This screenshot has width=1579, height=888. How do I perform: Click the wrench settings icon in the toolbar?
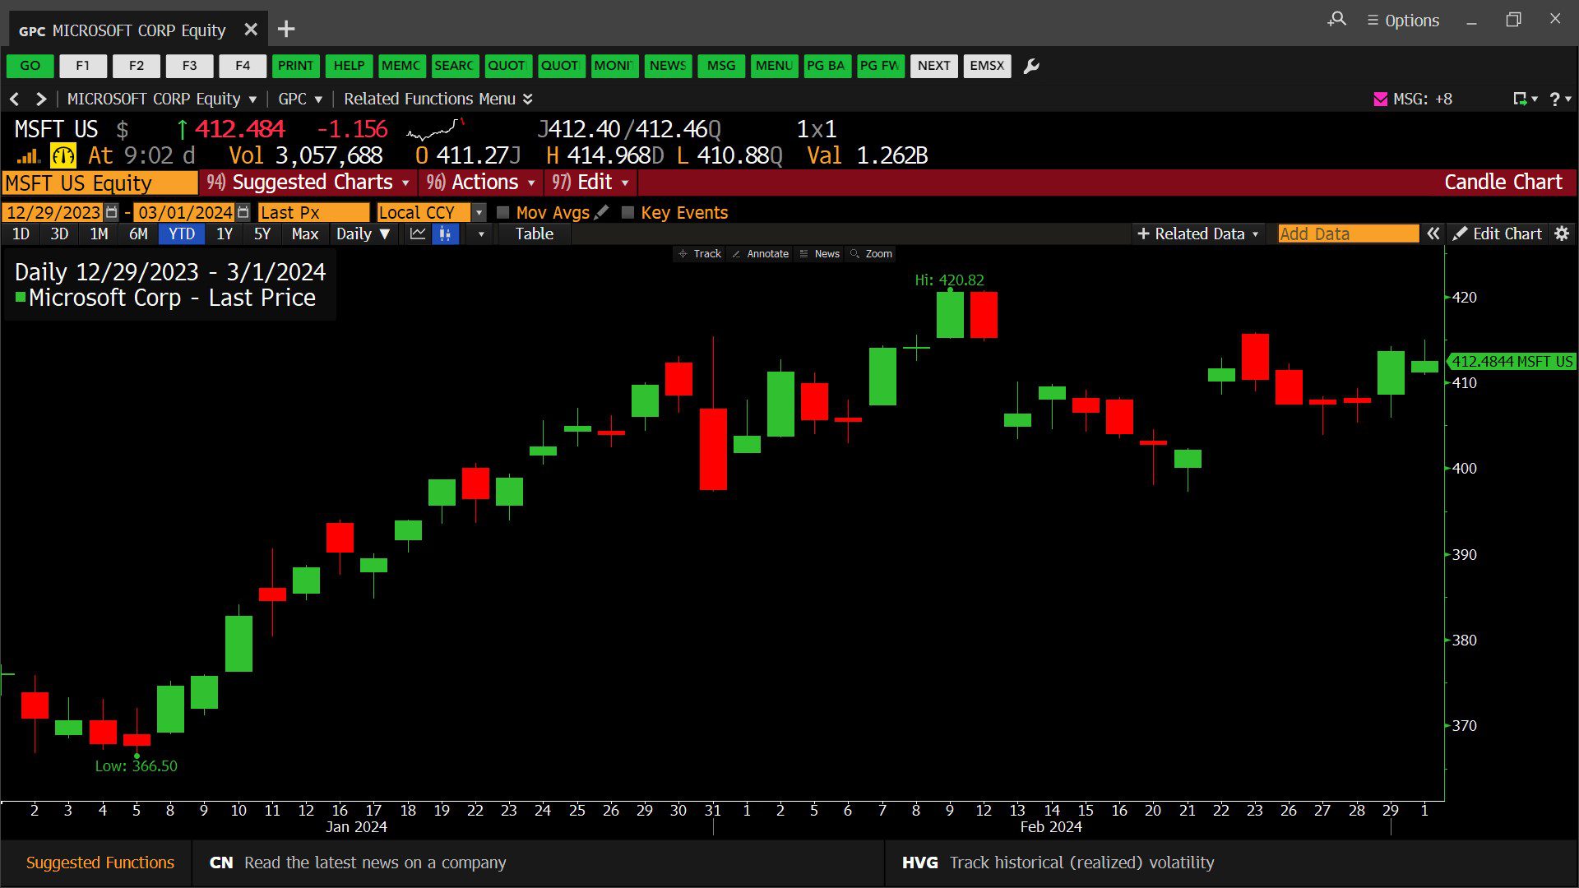[1031, 66]
